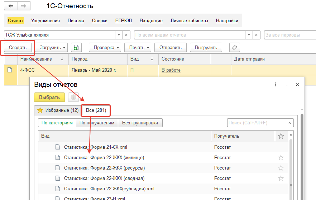Clear the search field in Виды отчетов
Image resolution: width=316 pixels, height=200 pixels.
289,123
